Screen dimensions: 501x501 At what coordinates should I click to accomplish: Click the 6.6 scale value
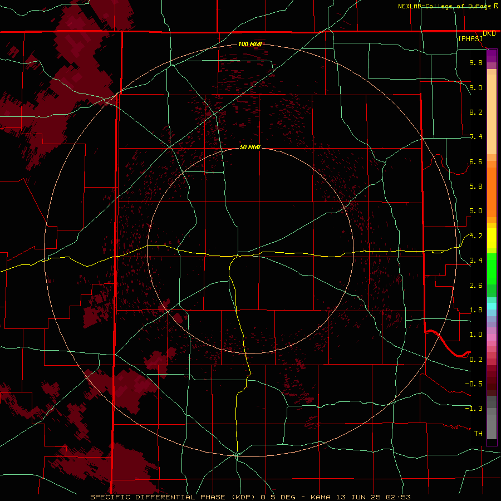(476, 161)
